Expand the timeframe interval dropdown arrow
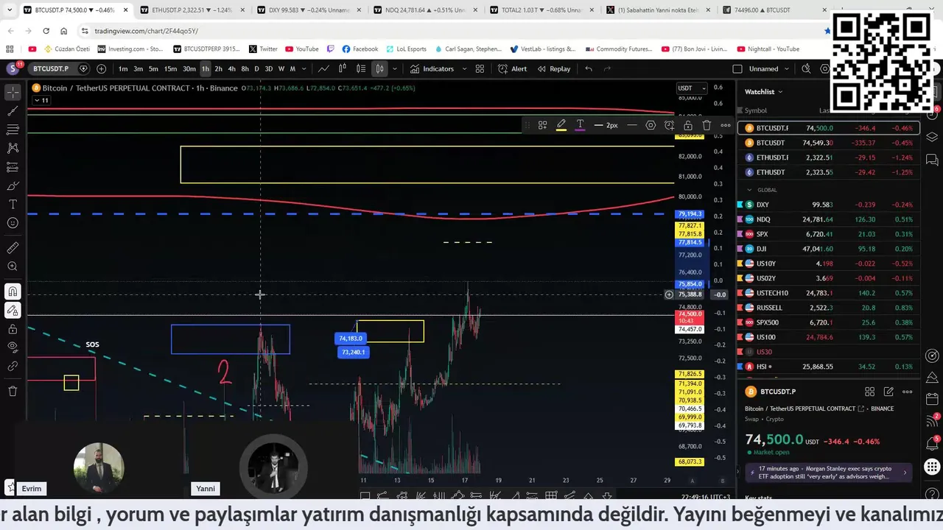943x530 pixels. pyautogui.click(x=303, y=68)
